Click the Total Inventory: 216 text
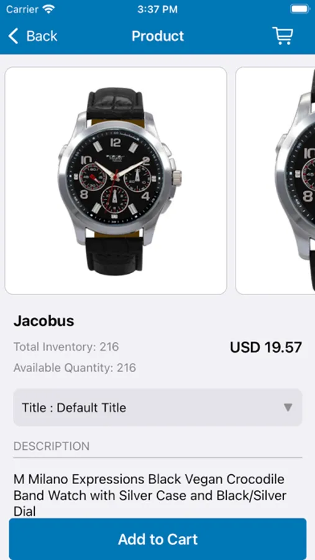This screenshot has width=315, height=560. click(x=66, y=347)
